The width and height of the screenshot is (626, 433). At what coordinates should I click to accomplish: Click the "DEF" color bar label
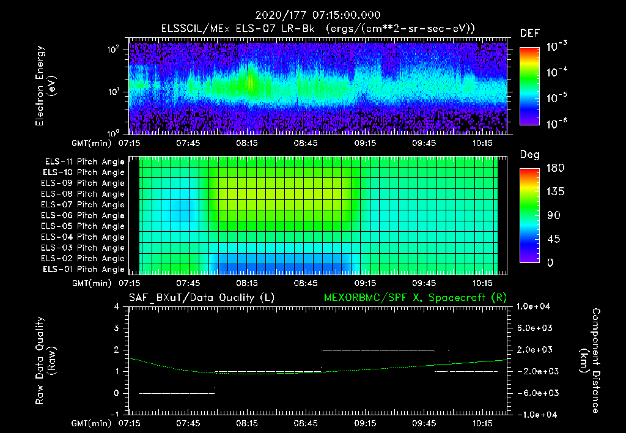(x=530, y=34)
